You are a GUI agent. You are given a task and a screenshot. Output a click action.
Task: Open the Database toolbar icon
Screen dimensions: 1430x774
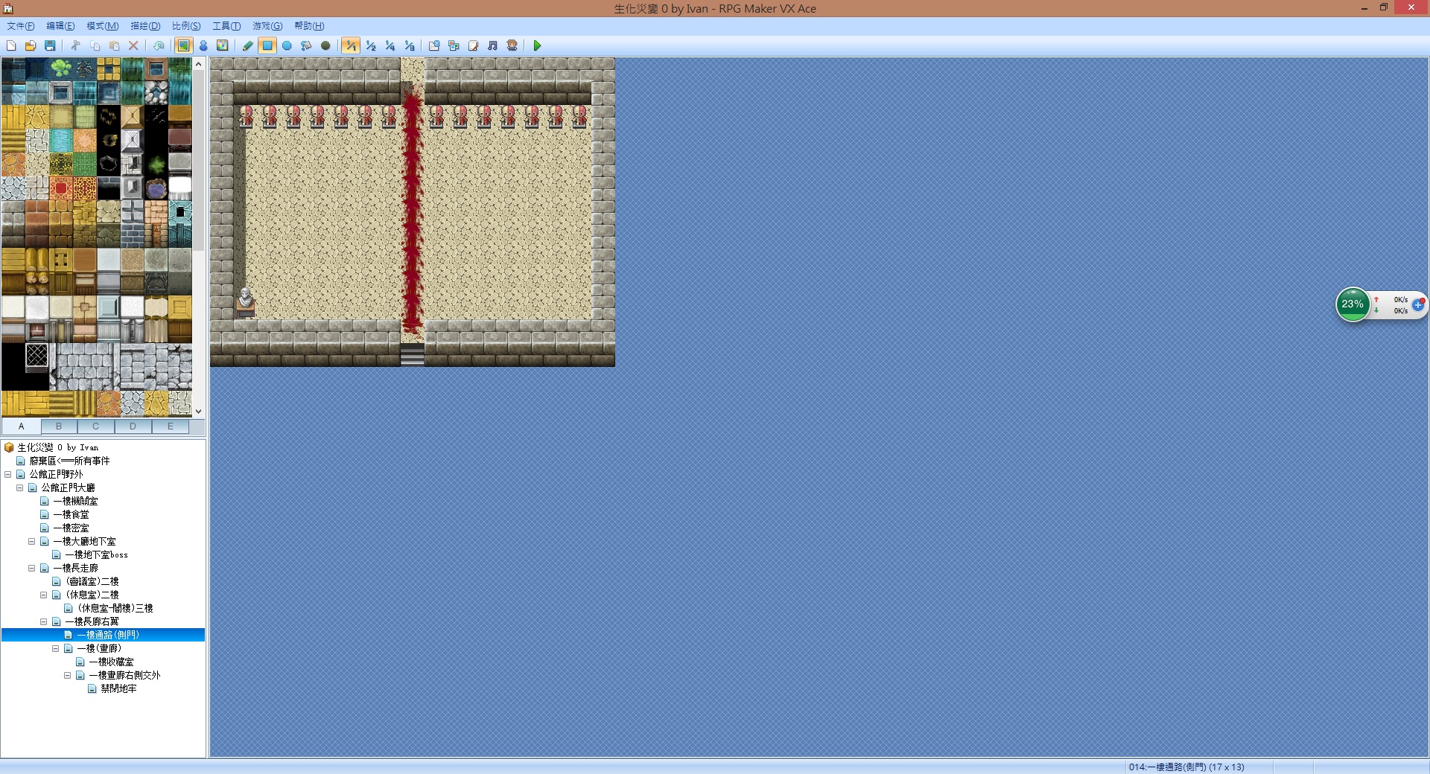pos(434,45)
